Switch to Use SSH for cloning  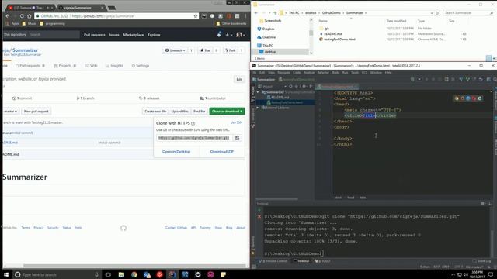(236, 122)
